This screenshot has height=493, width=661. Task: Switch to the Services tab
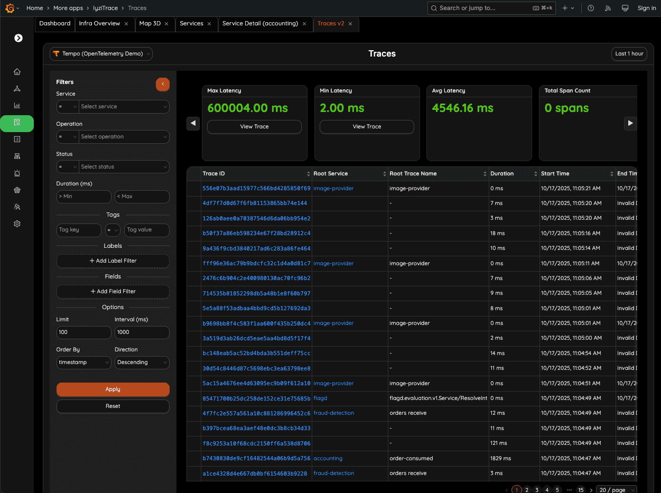[192, 23]
